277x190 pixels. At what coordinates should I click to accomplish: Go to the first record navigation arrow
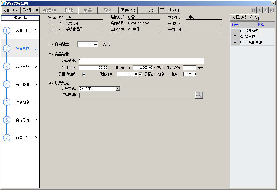254,10
